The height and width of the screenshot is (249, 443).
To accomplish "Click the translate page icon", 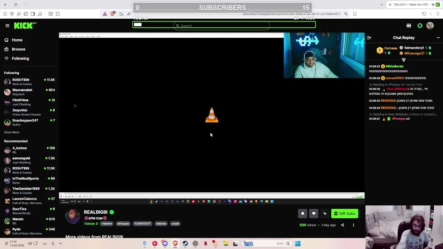I will point(129,14).
